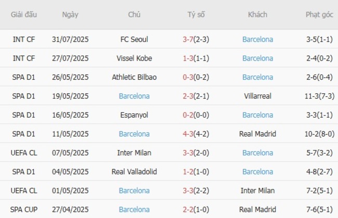Click the 3-7 score for FC Seoul match
Viewport: 338px width, 218px height.
[x=189, y=39]
